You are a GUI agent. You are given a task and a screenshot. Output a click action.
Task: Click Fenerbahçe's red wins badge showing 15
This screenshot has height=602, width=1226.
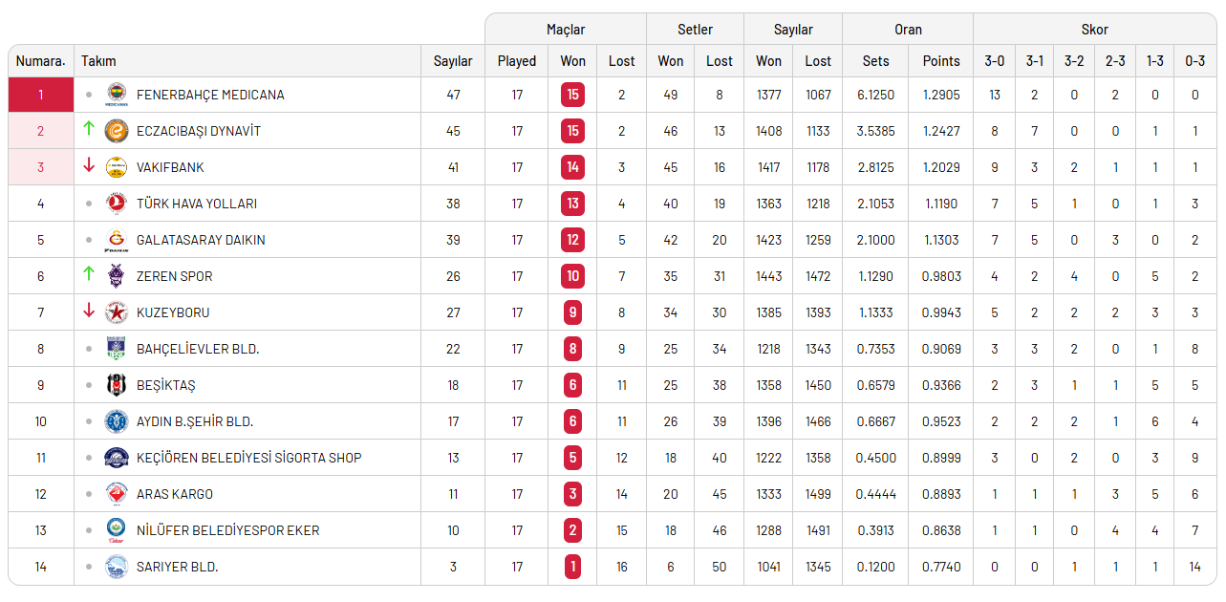coord(572,95)
